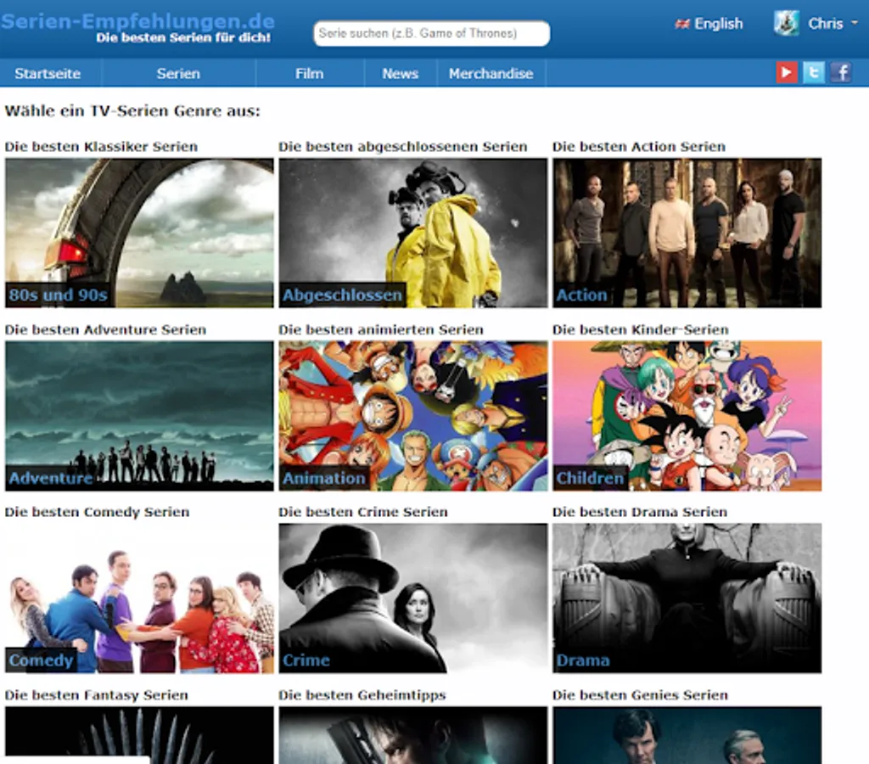
Task: Open the Geheimtipps genre thumbnail
Action: [x=413, y=735]
